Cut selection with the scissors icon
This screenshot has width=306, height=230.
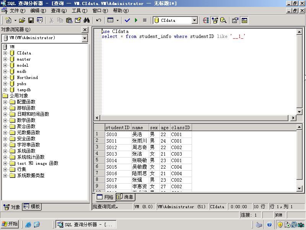[x=51, y=20]
